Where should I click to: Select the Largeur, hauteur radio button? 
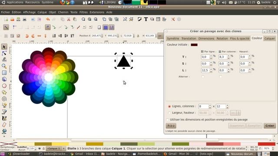pos(169,113)
